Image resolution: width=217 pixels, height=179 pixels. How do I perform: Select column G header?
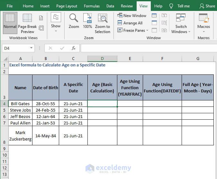tap(198, 59)
